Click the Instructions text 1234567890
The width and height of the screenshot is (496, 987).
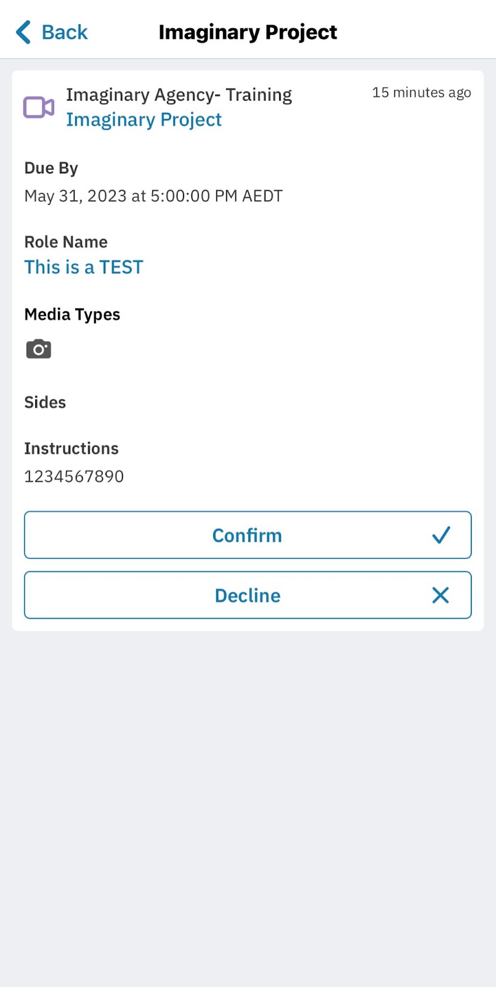coord(74,476)
